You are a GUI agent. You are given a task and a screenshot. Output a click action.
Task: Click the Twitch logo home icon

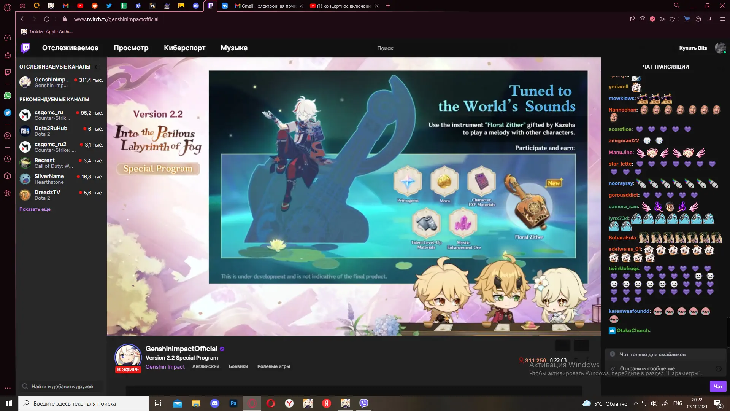tap(25, 48)
